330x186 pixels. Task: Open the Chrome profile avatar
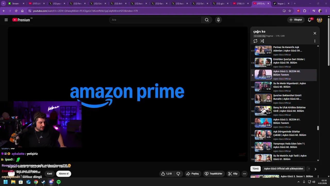click(x=320, y=11)
